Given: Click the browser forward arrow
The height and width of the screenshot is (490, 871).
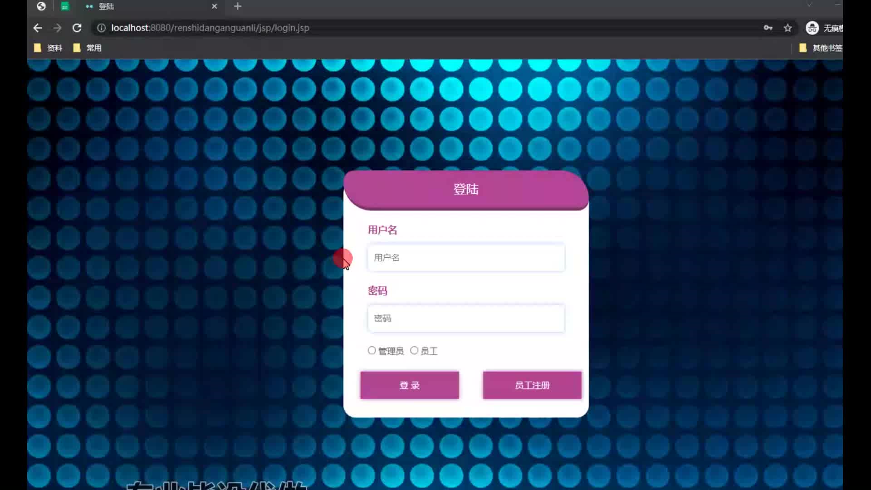Looking at the screenshot, I should pyautogui.click(x=57, y=28).
